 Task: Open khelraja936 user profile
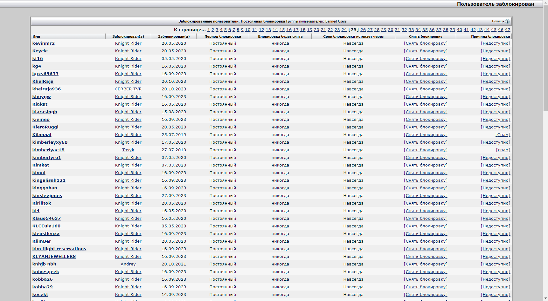[x=46, y=89]
